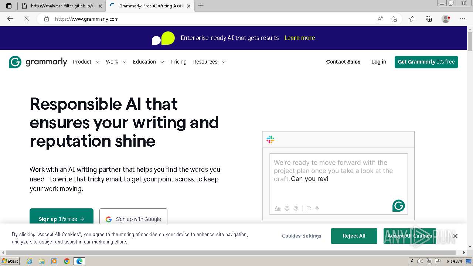473x266 pixels.
Task: Open Chrome from taskbar
Action: (67, 261)
